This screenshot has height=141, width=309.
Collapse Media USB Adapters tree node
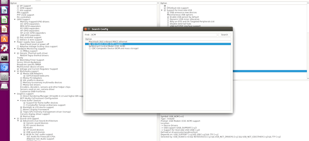18,74
